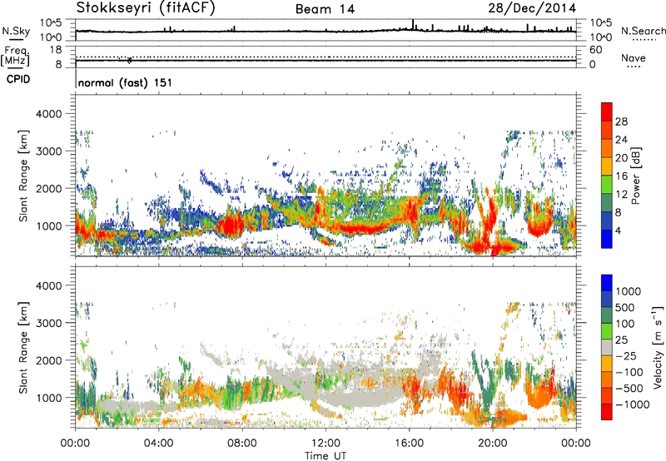Click the 'N.Sky' legend label

pyautogui.click(x=16, y=31)
